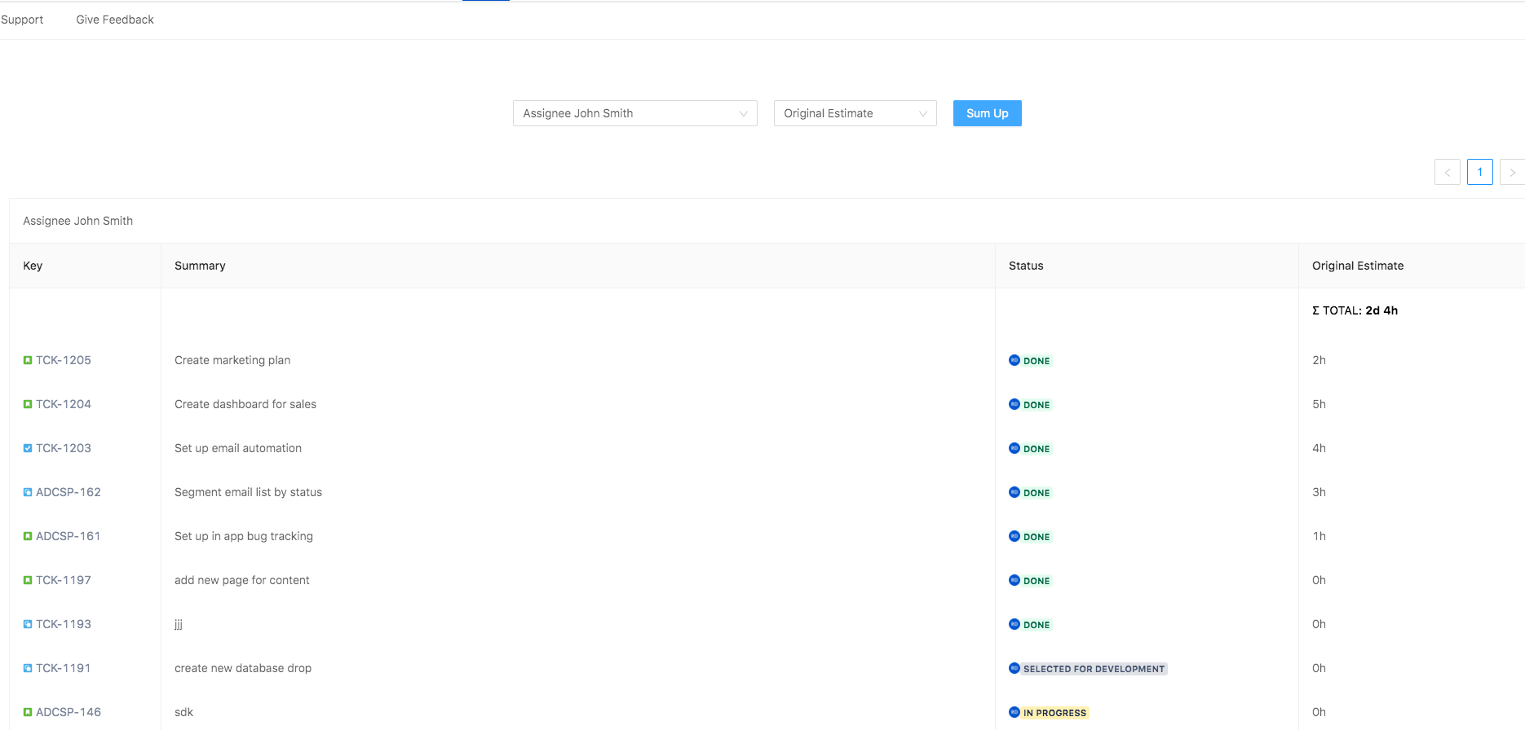Click the status icon in the TCK-1197 row
Viewport: 1525px width, 730px height.
point(1014,580)
